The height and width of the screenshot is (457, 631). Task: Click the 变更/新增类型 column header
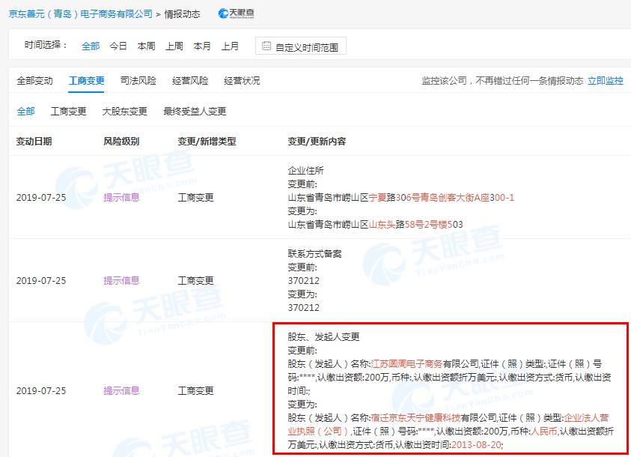tap(207, 142)
